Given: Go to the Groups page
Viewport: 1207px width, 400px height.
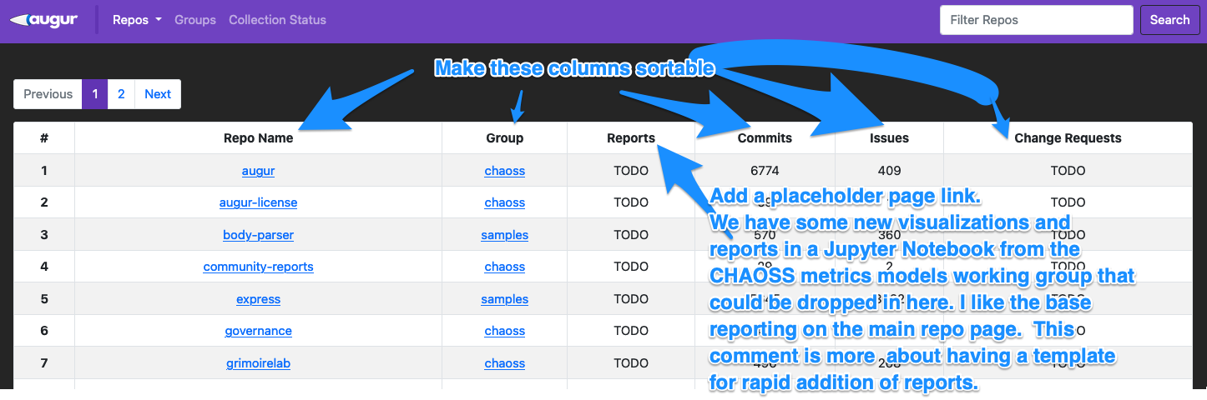Looking at the screenshot, I should tap(195, 20).
